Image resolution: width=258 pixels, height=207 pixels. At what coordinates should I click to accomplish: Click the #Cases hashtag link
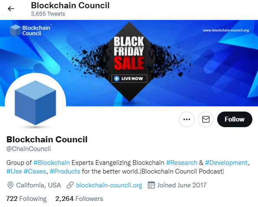coord(35,171)
